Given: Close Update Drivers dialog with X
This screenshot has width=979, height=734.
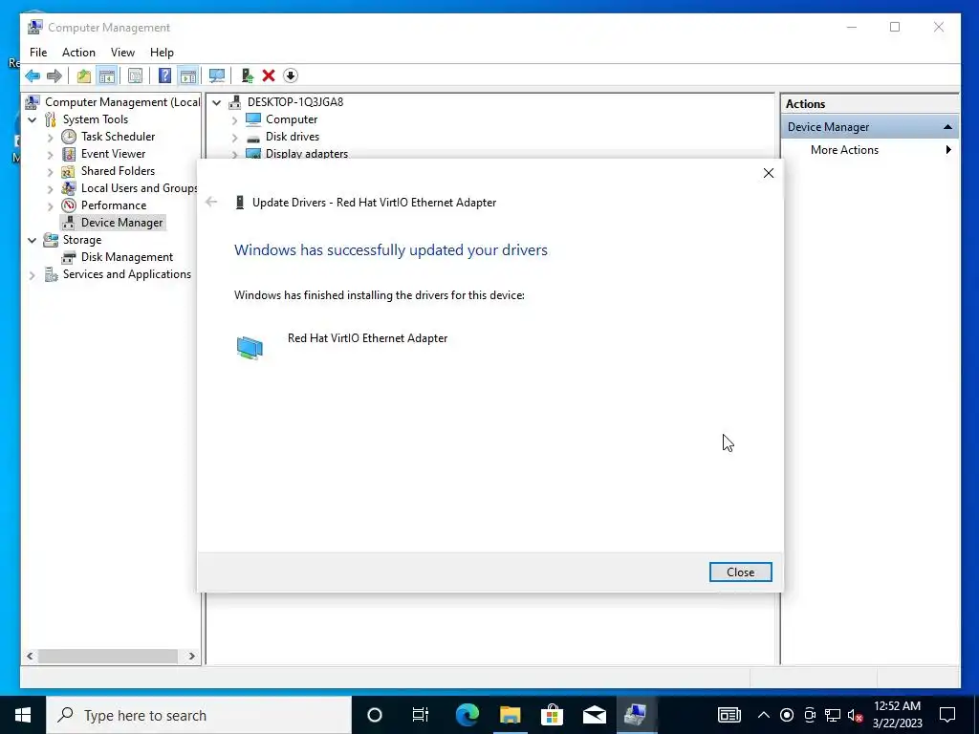Looking at the screenshot, I should (x=769, y=173).
